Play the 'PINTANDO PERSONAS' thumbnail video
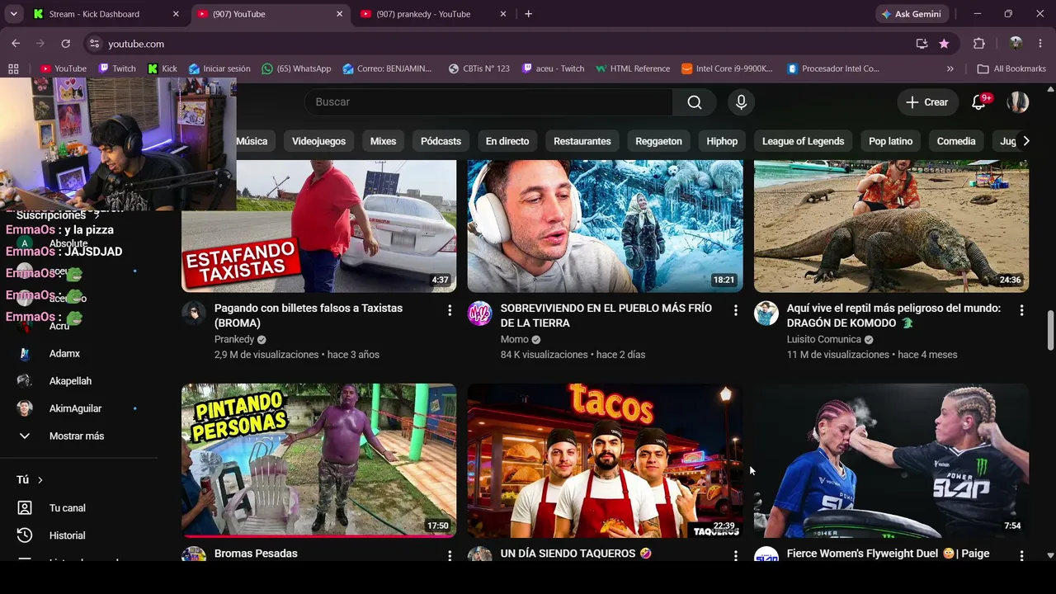 (x=318, y=460)
